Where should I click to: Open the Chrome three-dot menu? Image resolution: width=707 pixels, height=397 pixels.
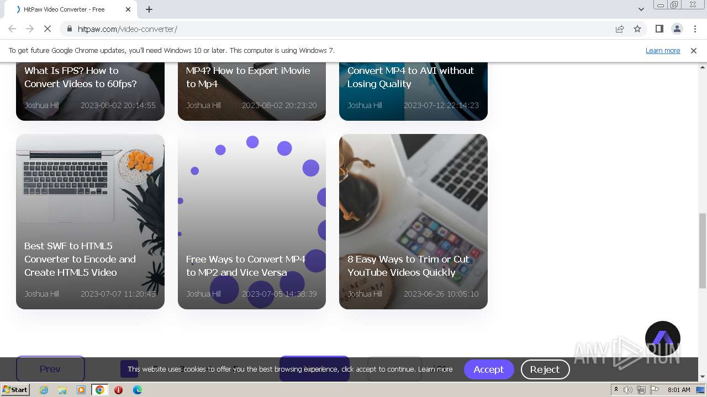[x=694, y=29]
